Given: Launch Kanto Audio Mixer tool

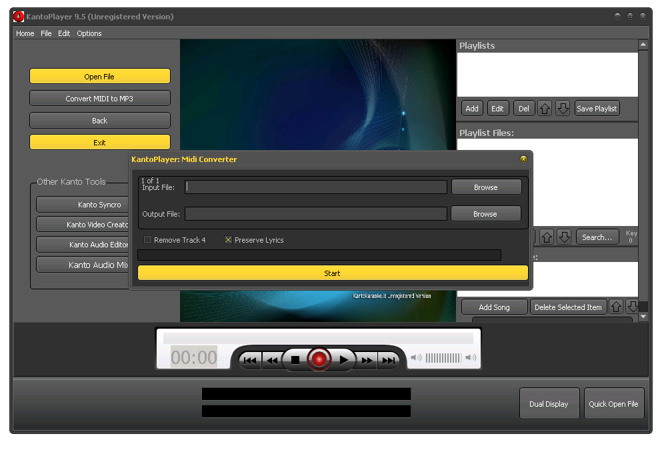Looking at the screenshot, I should [83, 265].
